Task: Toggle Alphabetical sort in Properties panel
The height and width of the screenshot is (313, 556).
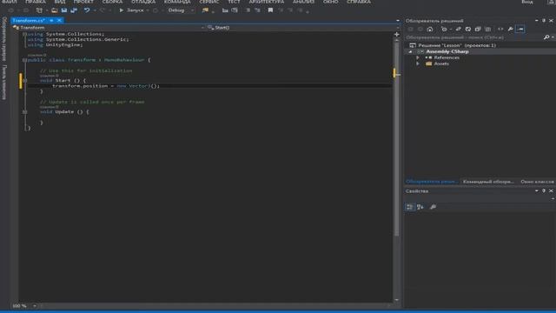Action: pos(420,207)
